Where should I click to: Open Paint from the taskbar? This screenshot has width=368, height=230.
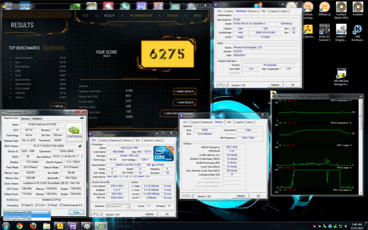click(x=87, y=226)
